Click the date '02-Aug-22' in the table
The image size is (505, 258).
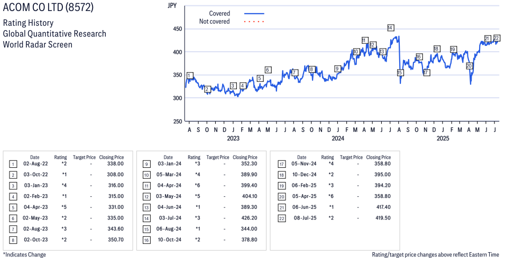35,164
